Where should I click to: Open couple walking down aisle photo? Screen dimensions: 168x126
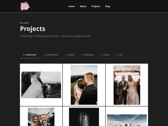127,85
